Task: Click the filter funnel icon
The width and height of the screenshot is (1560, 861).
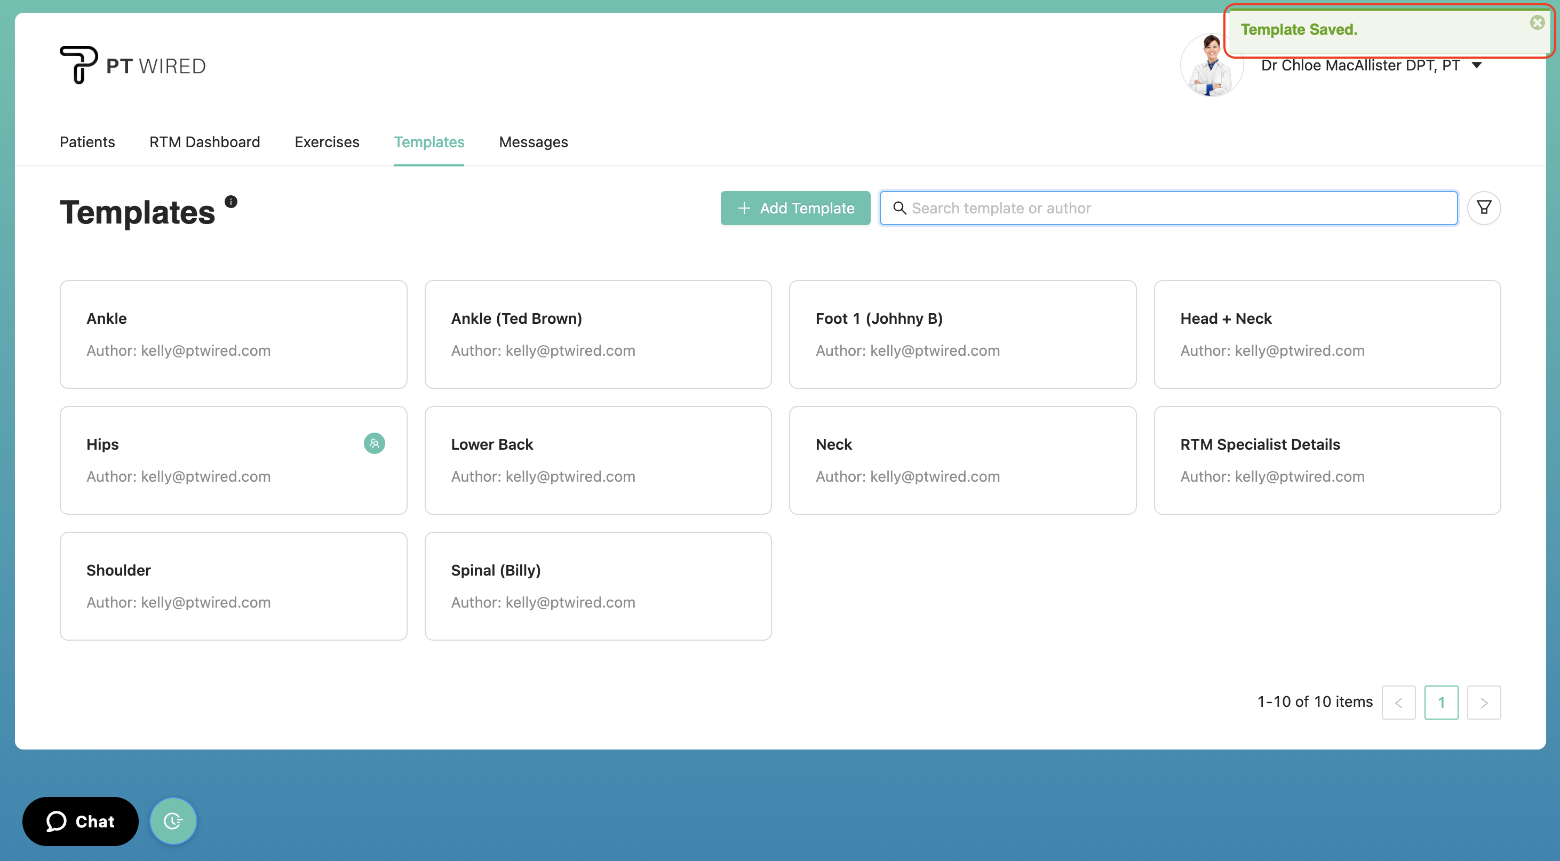Action: (1483, 208)
